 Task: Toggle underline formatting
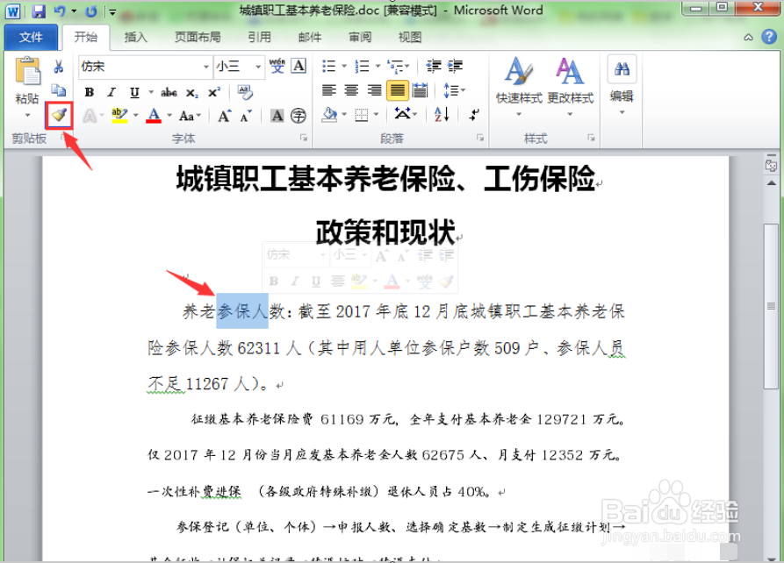[134, 92]
